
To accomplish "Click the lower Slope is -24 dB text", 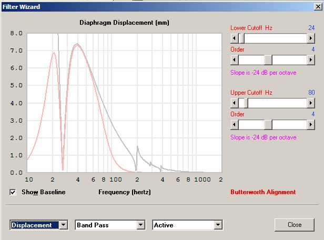I will 264,73.
